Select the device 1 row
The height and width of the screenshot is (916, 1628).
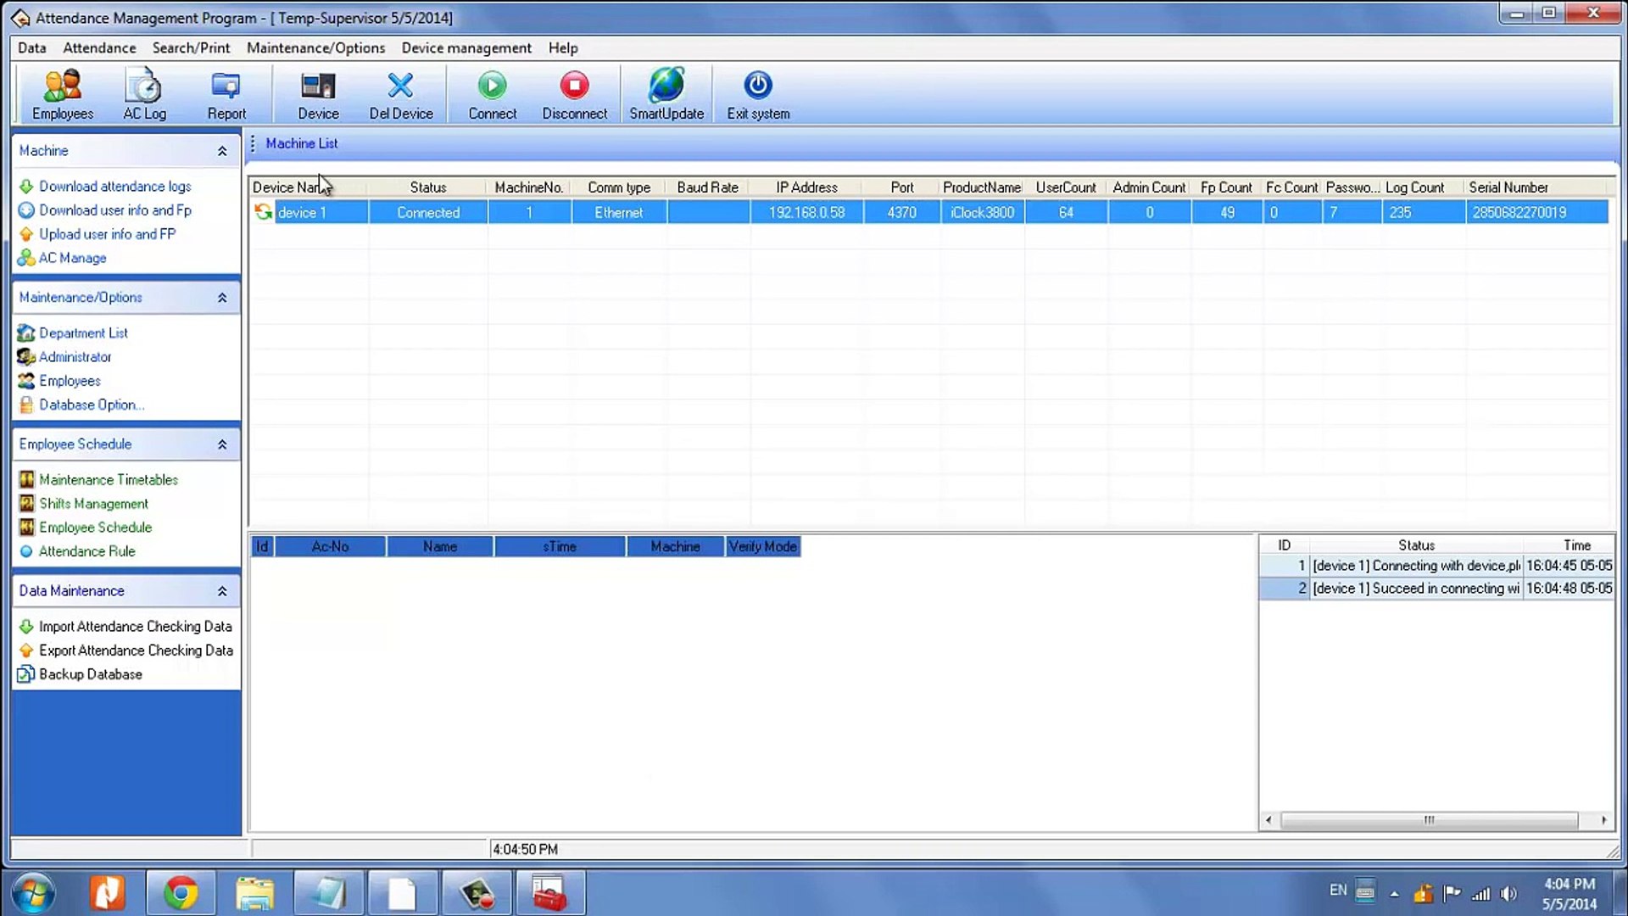point(929,213)
